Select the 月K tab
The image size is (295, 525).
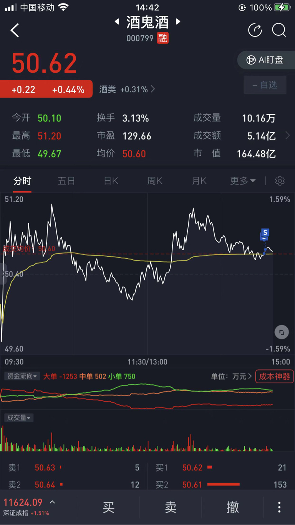pyautogui.click(x=199, y=181)
